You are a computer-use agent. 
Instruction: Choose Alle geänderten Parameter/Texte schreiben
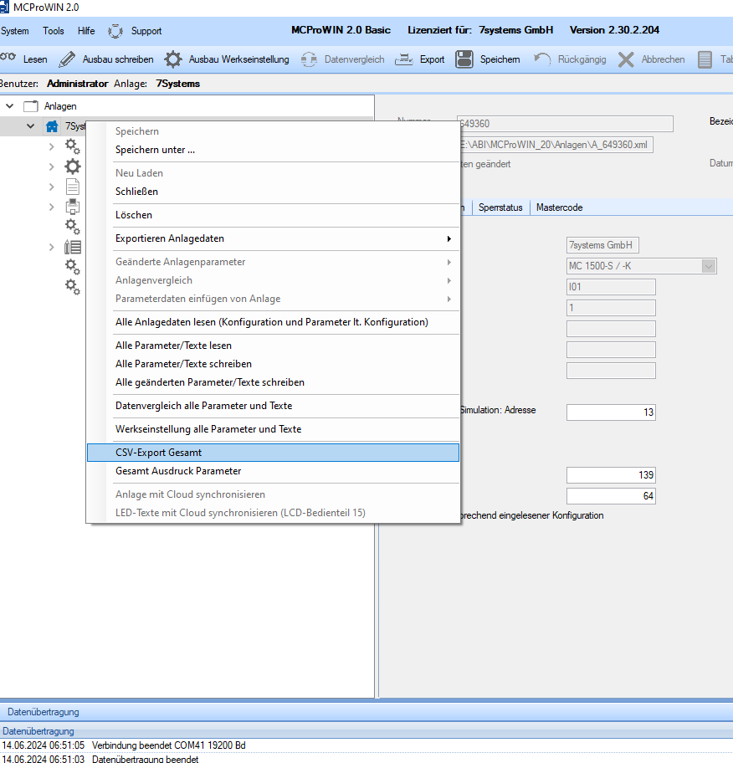273,382
